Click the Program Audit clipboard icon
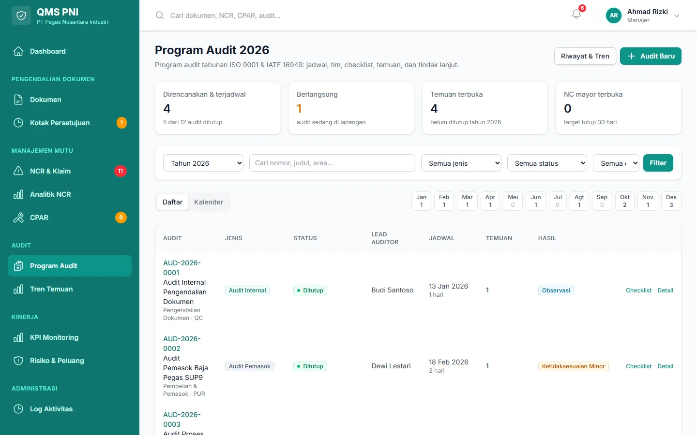The image size is (697, 435). pyautogui.click(x=18, y=266)
